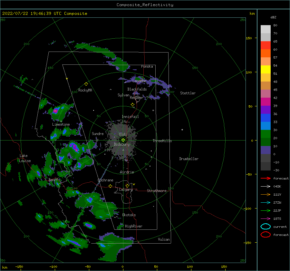The image size is (290, 271).
Task: Click the yellow radar site marker at center
Action: pyautogui.click(x=123, y=140)
